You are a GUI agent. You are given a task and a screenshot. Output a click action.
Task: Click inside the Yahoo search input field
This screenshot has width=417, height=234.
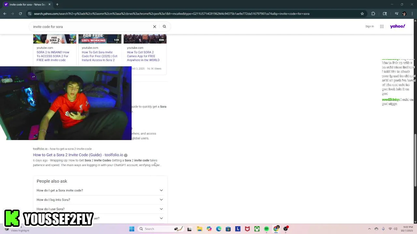(x=91, y=27)
